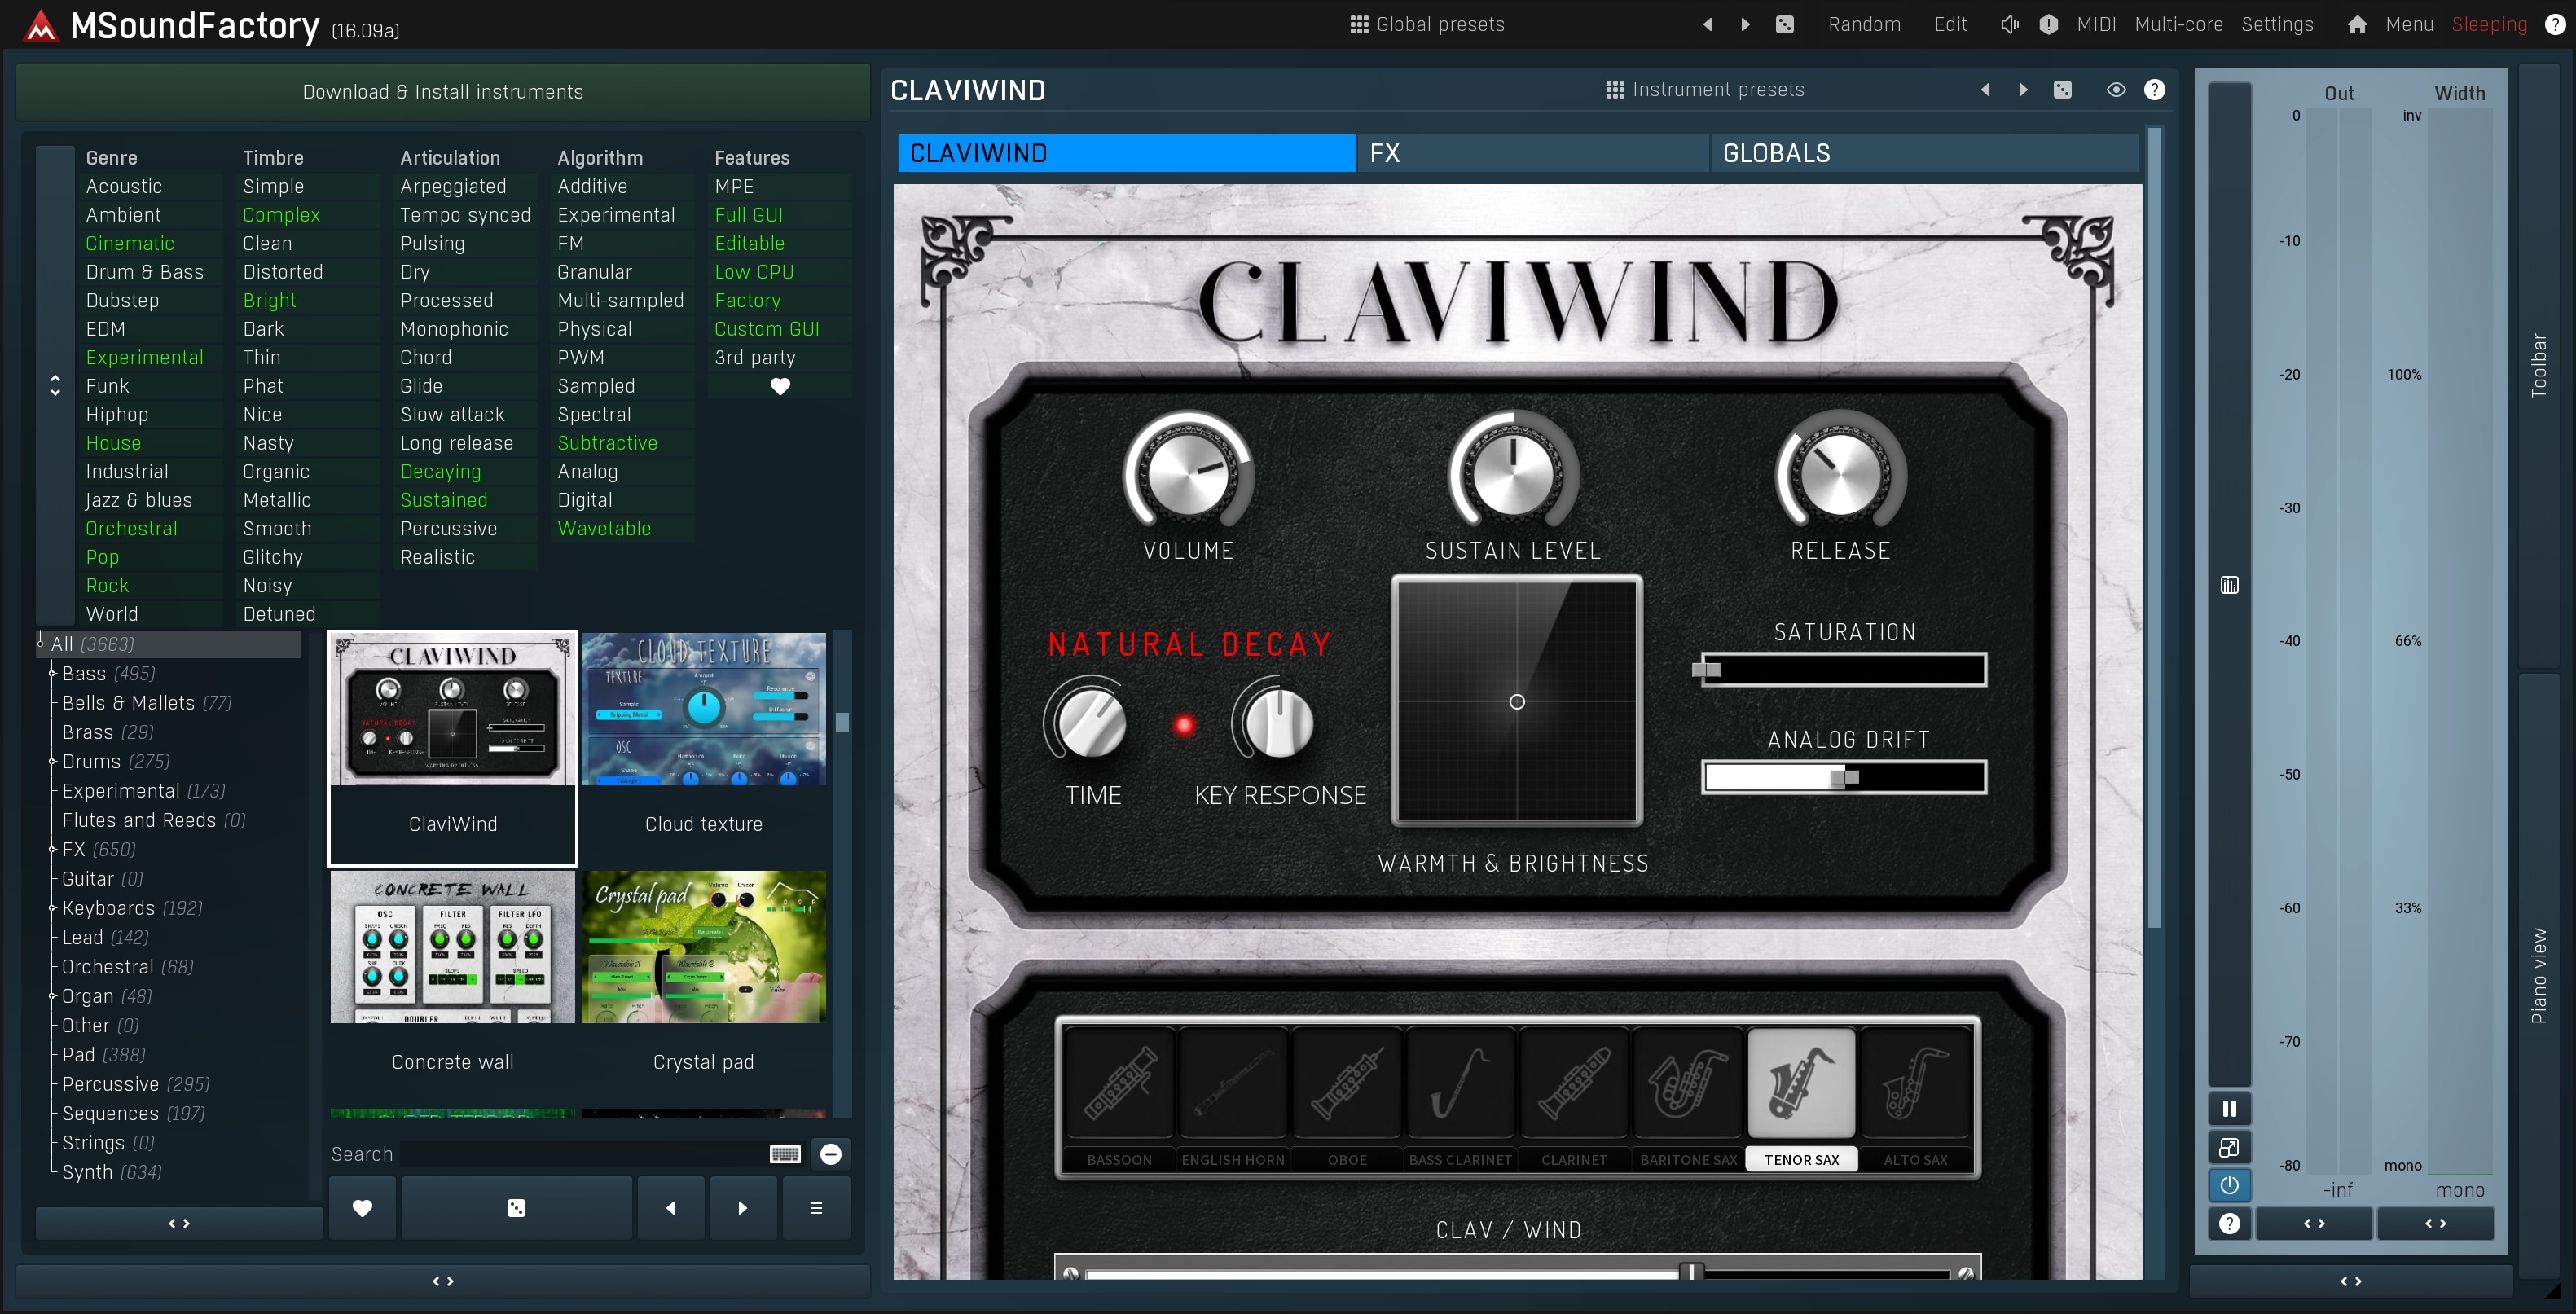The height and width of the screenshot is (1314, 2576).
Task: Pause the output meter display
Action: pyautogui.click(x=2229, y=1108)
